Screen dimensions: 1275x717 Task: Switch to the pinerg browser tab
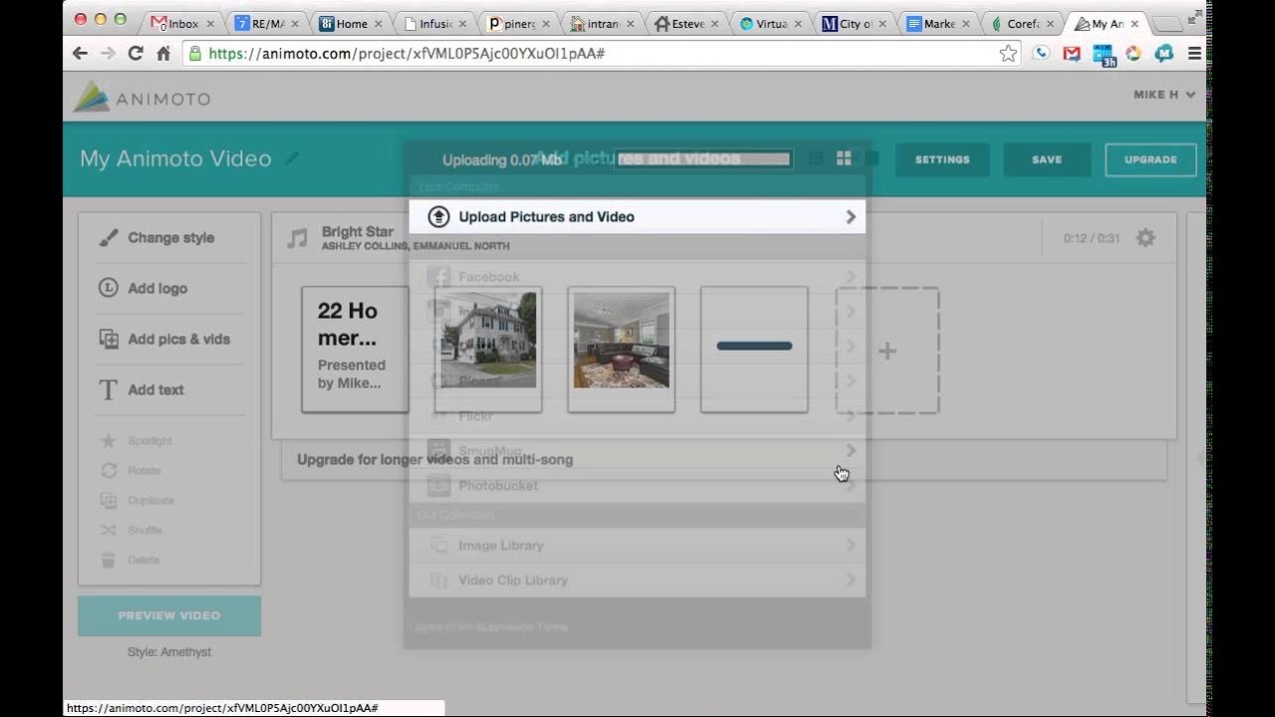pos(519,23)
